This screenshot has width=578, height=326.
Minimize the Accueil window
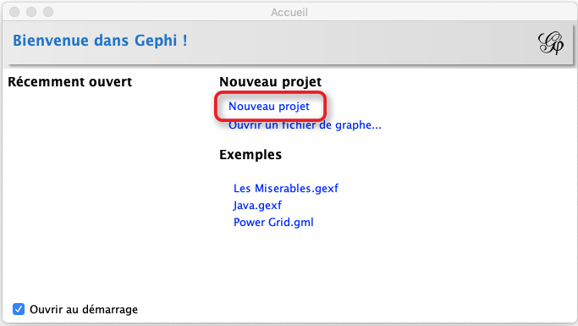coord(31,12)
